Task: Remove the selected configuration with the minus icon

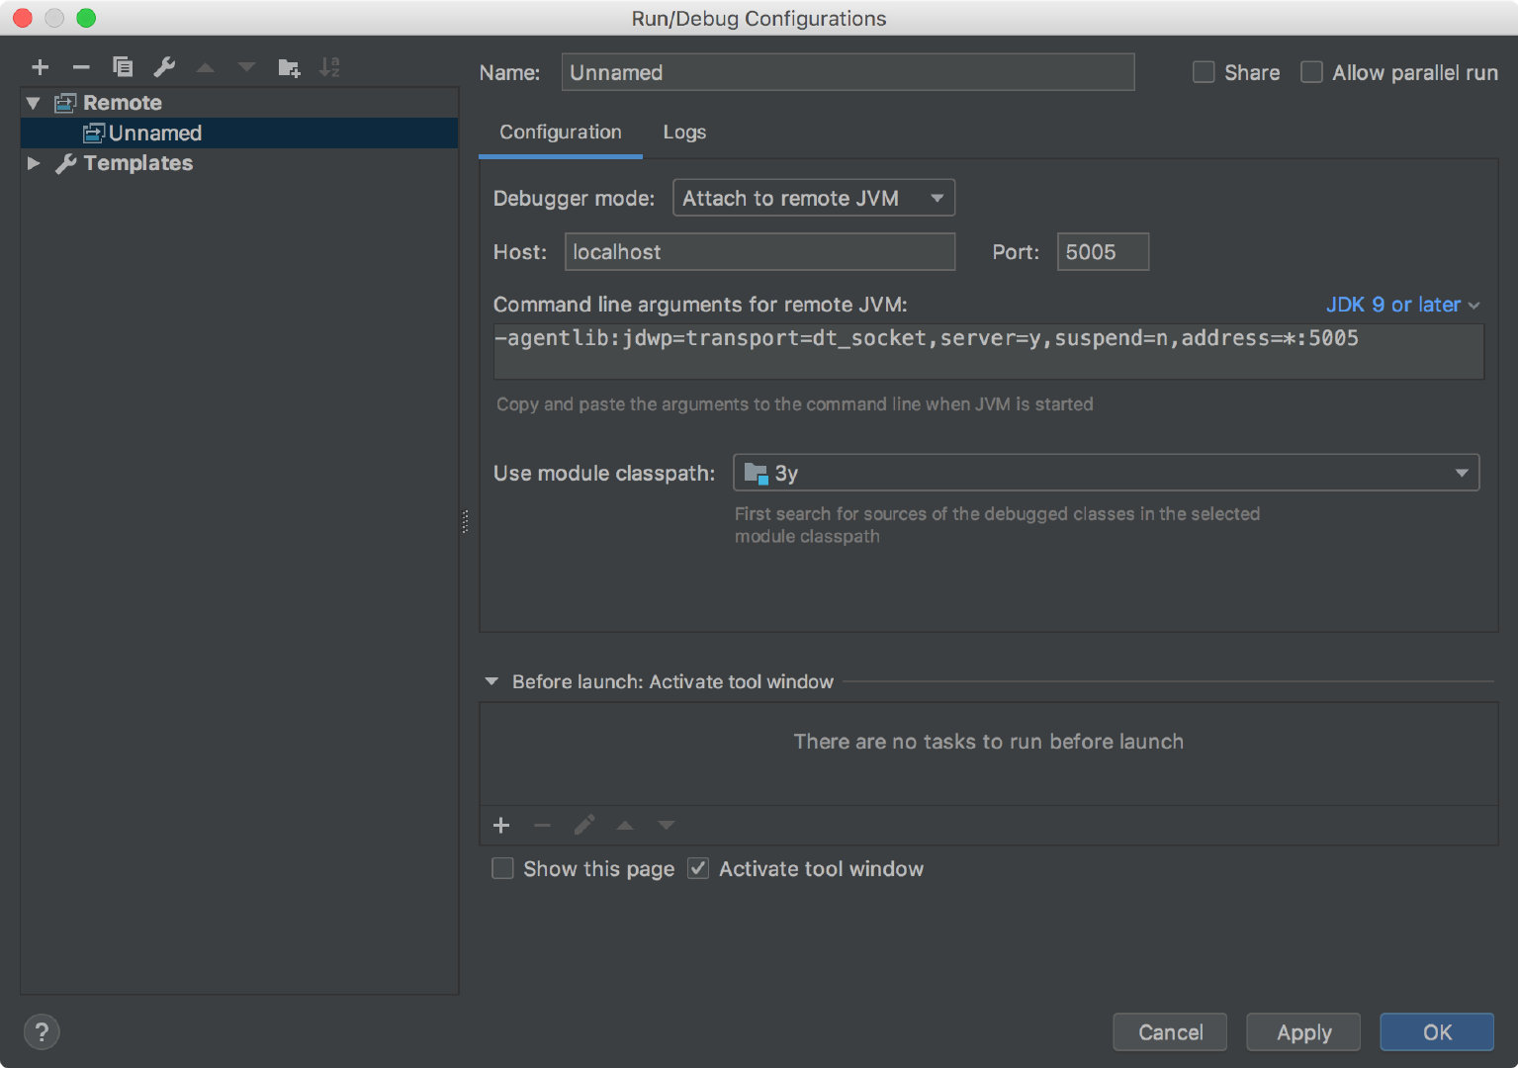Action: click(x=81, y=67)
